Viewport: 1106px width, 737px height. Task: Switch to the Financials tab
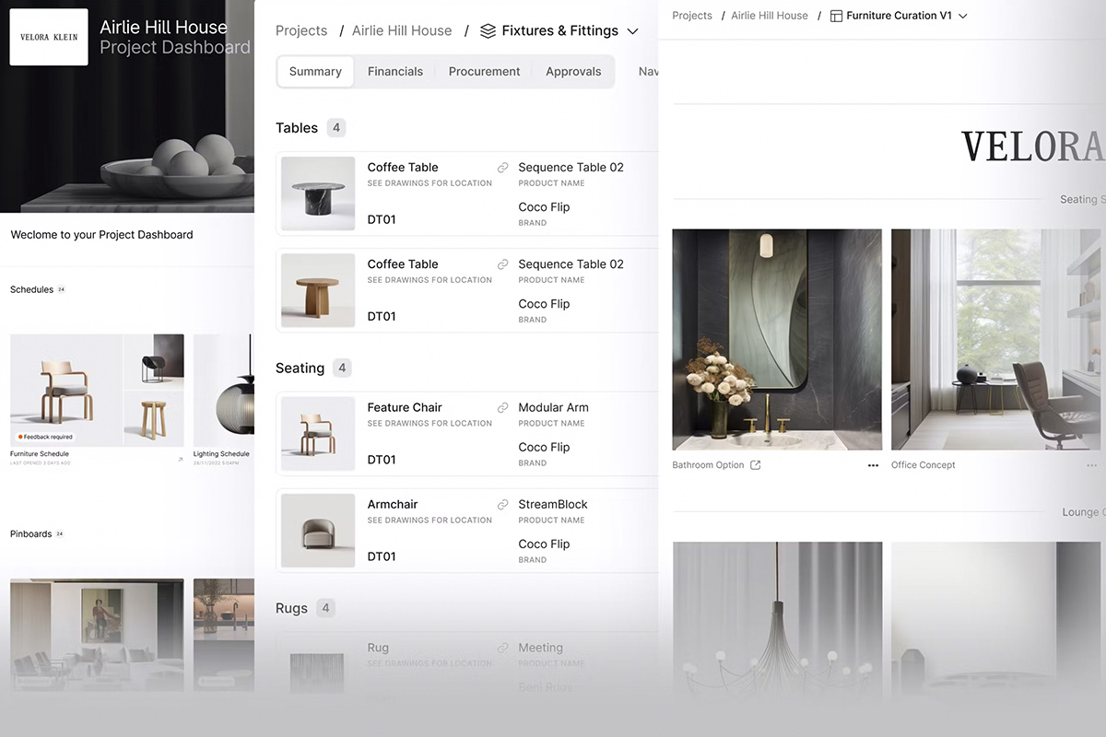click(x=395, y=71)
